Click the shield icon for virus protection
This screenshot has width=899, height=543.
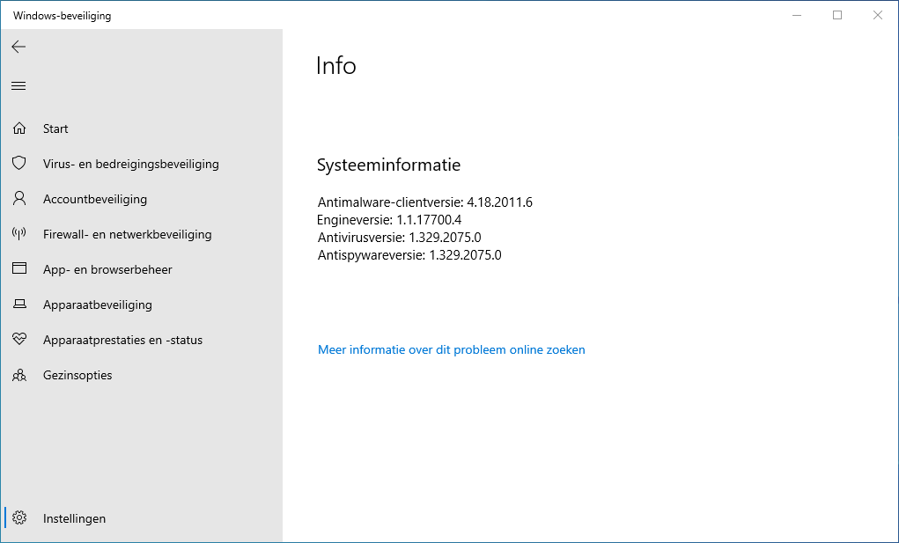(x=19, y=164)
